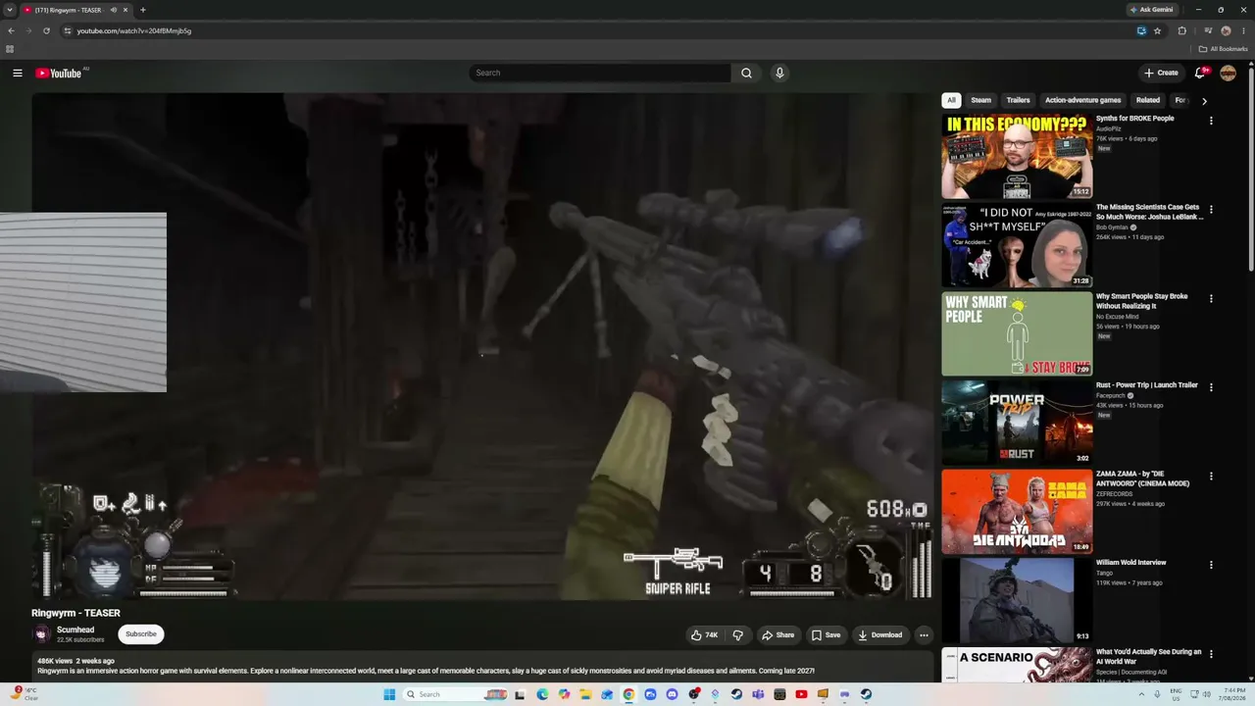Share the Ringwyrm teaser video

pos(778,634)
